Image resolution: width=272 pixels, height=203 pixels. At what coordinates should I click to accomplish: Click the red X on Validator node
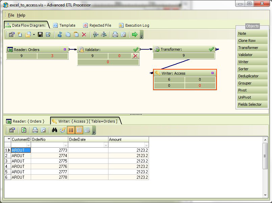pyautogui.click(x=135, y=56)
